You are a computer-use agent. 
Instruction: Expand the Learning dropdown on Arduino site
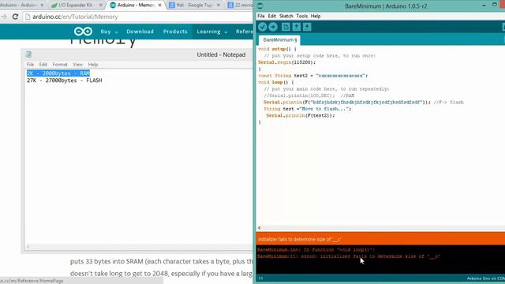coord(212,32)
